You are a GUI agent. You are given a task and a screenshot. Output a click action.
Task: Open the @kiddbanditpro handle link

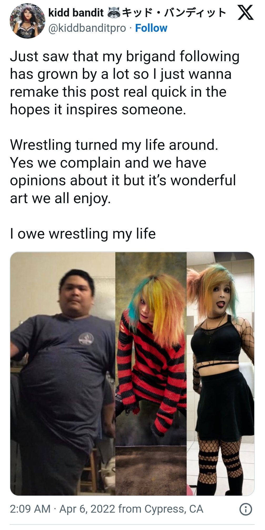click(x=87, y=28)
